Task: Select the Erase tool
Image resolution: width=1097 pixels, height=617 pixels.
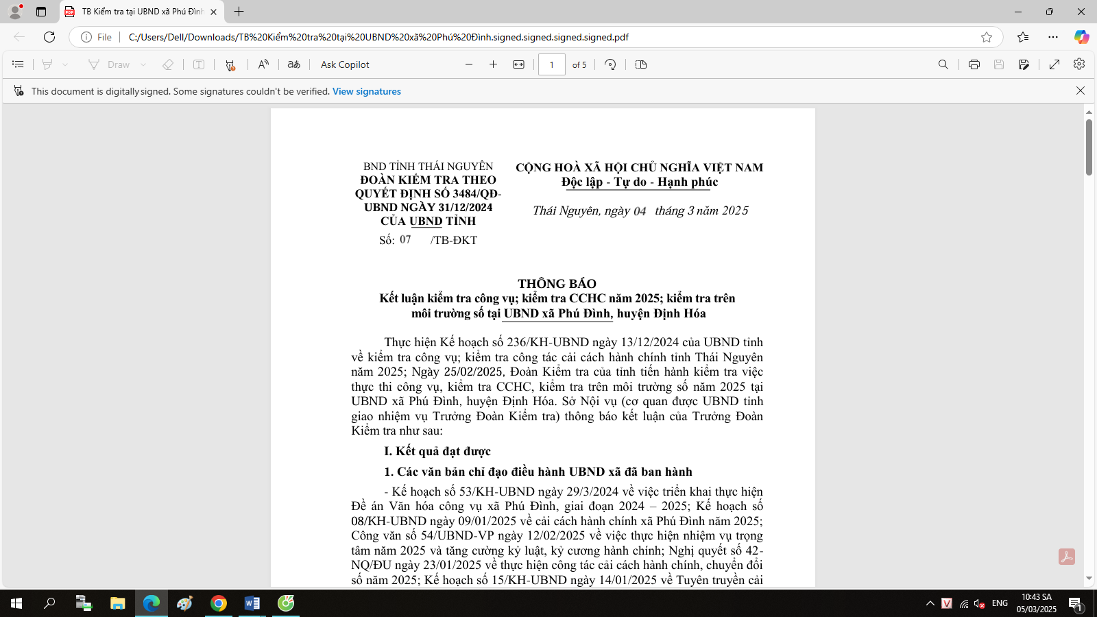Action: click(168, 64)
